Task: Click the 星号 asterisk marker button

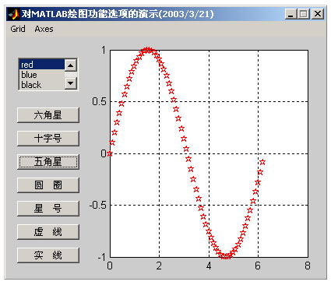Action: click(48, 209)
